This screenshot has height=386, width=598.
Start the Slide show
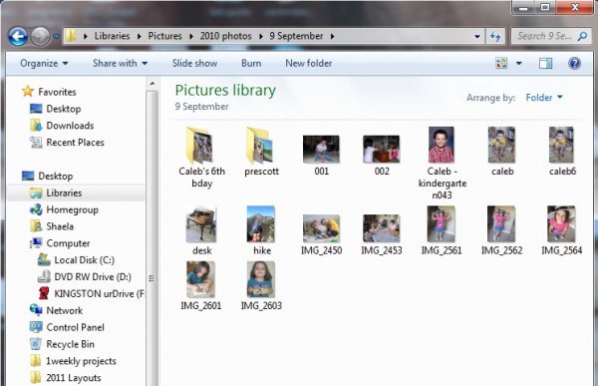[194, 64]
